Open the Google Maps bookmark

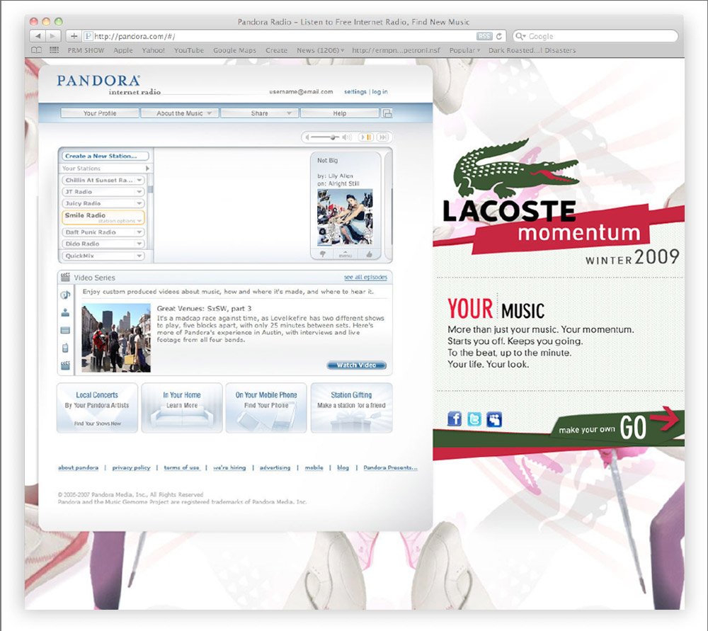[234, 50]
